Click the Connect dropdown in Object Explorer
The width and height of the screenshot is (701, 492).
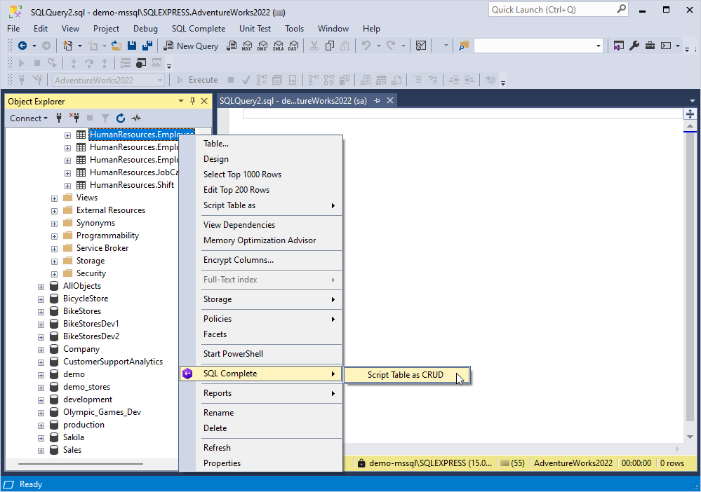[29, 118]
